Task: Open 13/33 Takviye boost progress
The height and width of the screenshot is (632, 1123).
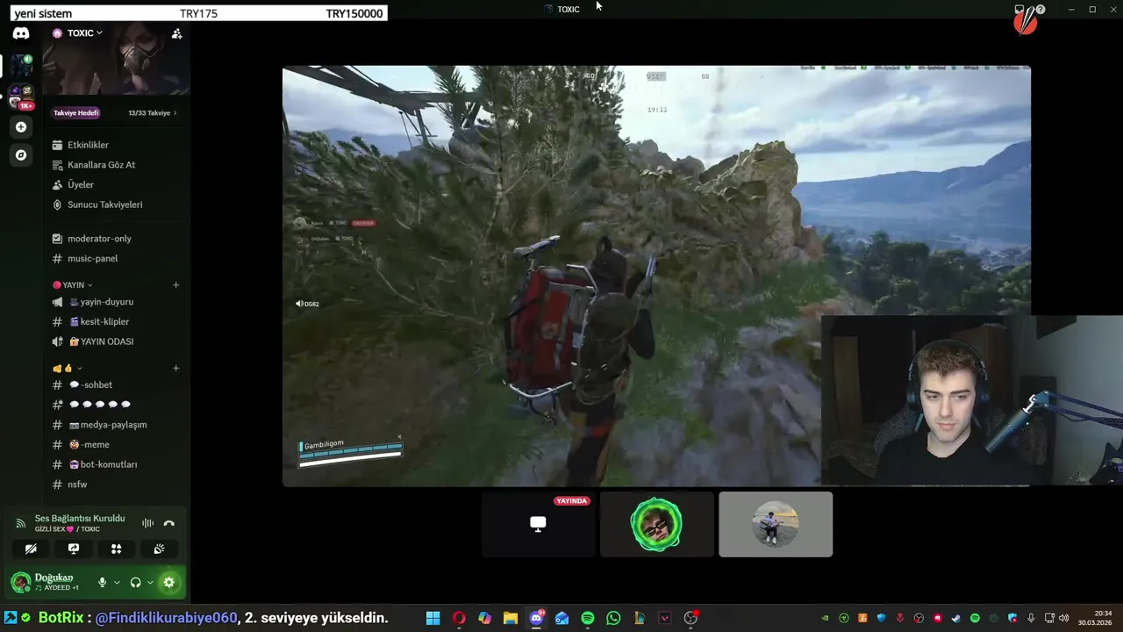Action: (153, 113)
